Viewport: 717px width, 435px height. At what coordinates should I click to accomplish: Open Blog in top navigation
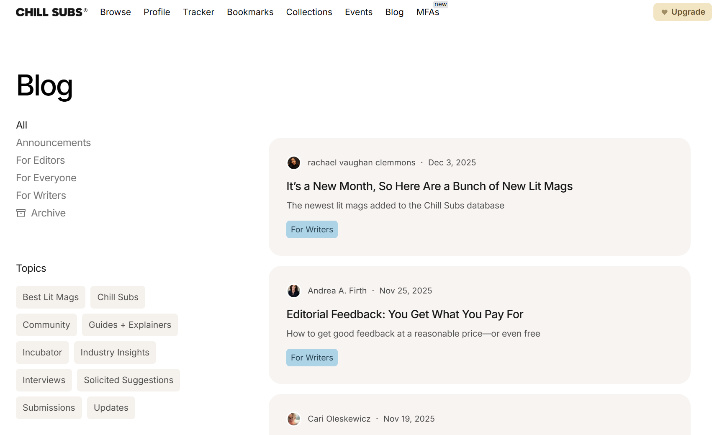coord(395,12)
